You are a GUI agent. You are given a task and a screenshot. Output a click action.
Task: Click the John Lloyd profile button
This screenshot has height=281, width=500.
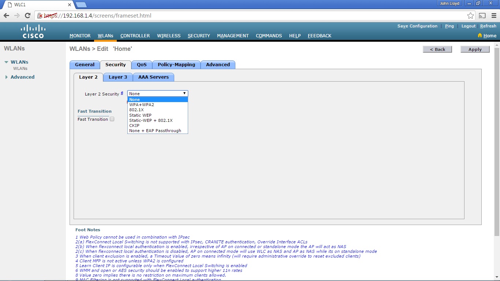450,3
